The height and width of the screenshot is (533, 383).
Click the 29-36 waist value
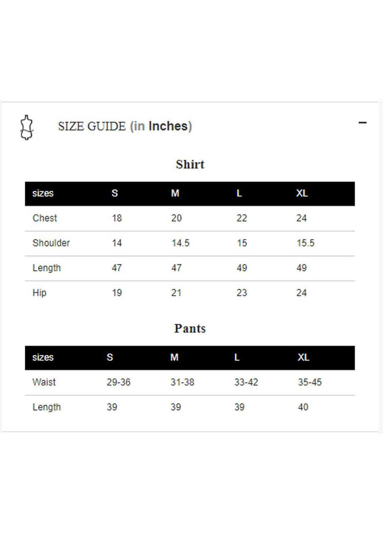[118, 382]
